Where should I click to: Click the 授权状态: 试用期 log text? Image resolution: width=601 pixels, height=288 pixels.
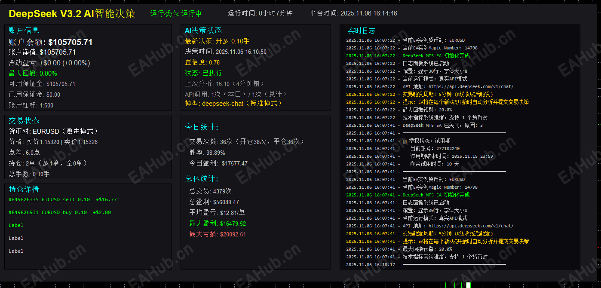[430, 141]
